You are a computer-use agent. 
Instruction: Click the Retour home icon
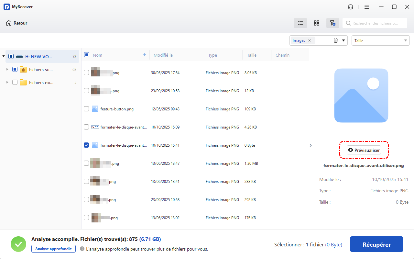(9, 23)
